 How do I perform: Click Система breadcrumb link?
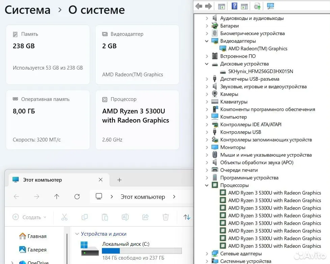[28, 10]
